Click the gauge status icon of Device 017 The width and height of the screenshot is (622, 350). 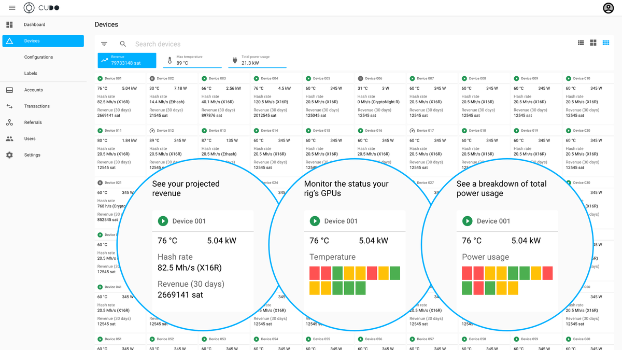tap(412, 131)
